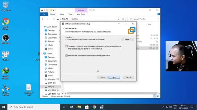Open UniKey desktop shortcut

coord(6,56)
